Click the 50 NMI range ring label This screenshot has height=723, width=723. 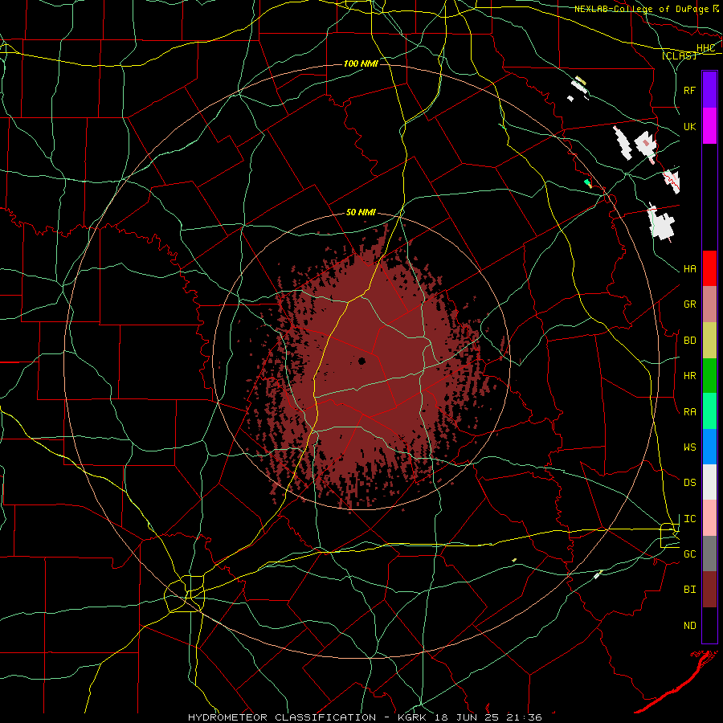coord(361,212)
